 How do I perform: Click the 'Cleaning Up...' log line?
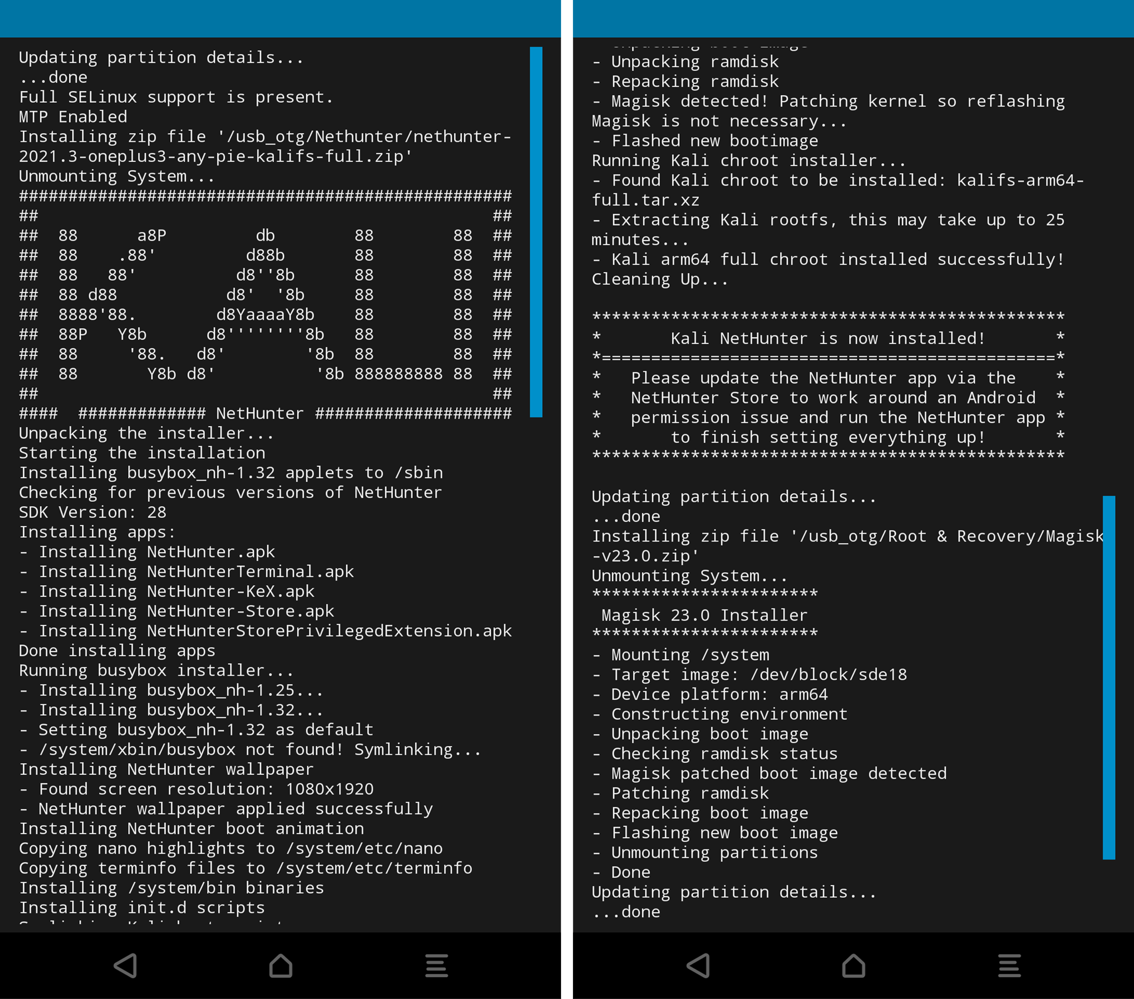pyautogui.click(x=660, y=279)
